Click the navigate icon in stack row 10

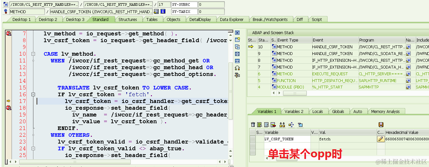tap(408, 47)
